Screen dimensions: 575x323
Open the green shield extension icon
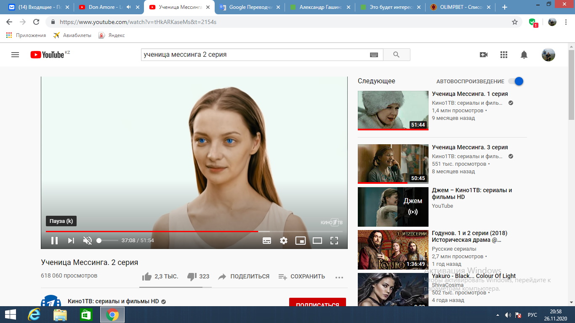pyautogui.click(x=533, y=22)
